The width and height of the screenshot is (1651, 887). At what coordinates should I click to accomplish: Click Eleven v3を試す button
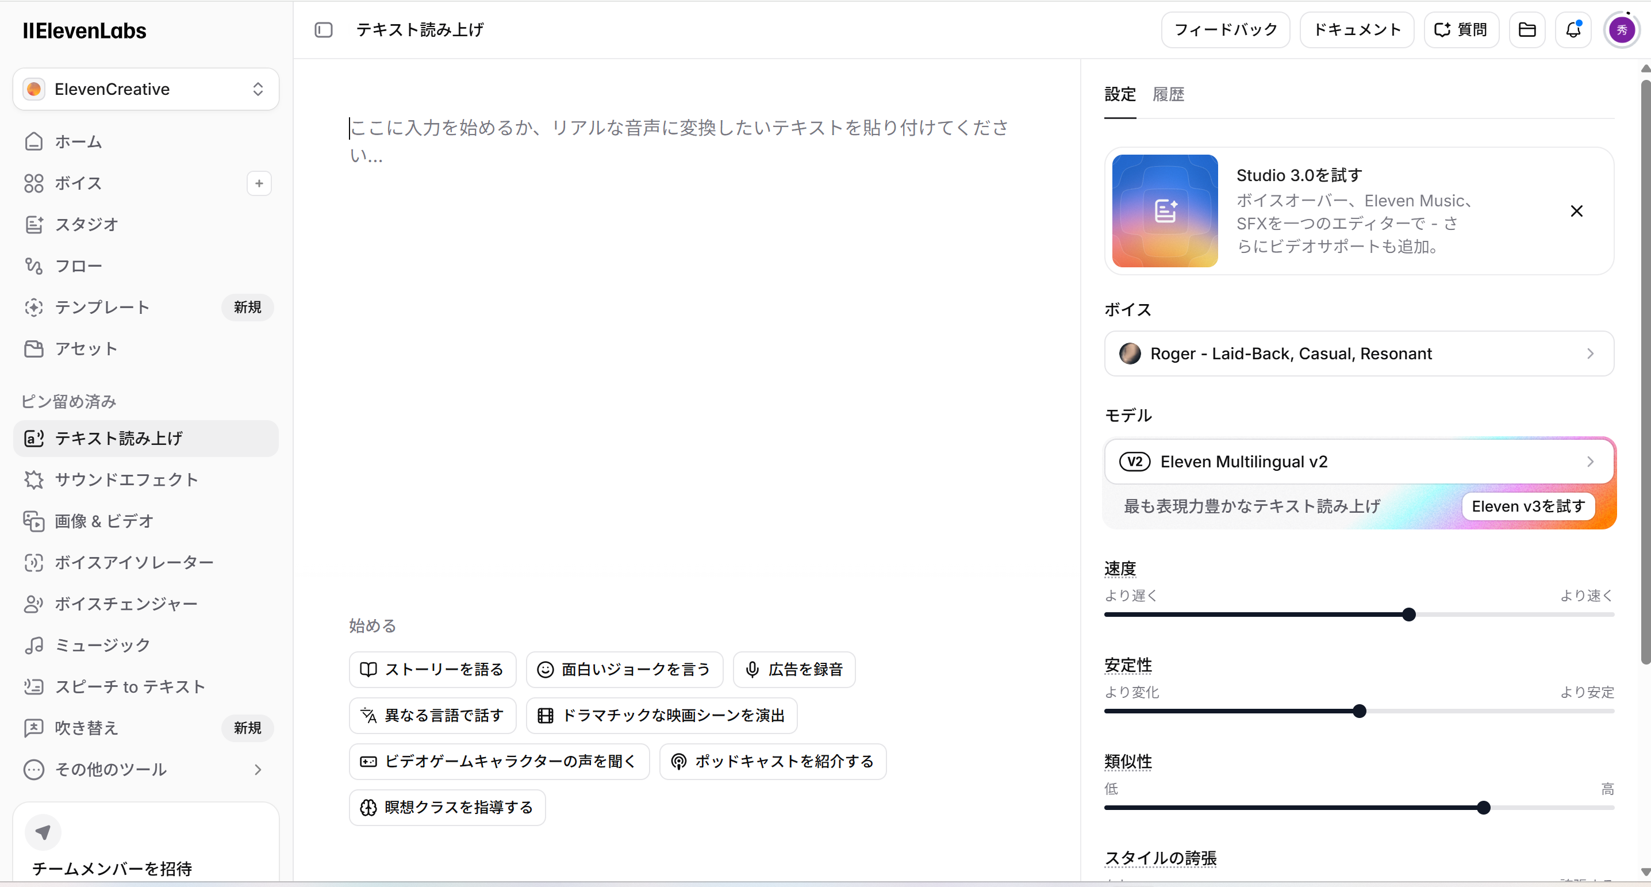1528,506
